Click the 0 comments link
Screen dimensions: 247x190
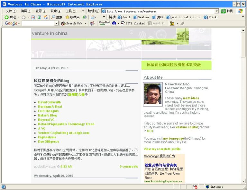(129, 167)
